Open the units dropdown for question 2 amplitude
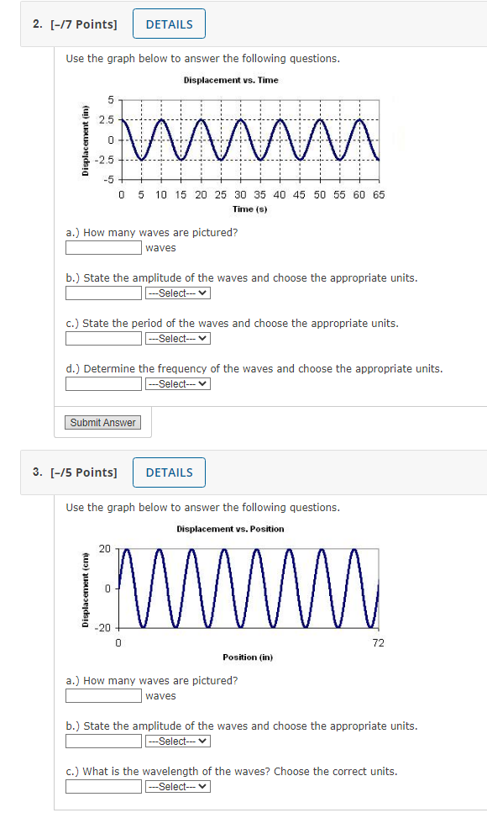The height and width of the screenshot is (818, 487). [178, 293]
